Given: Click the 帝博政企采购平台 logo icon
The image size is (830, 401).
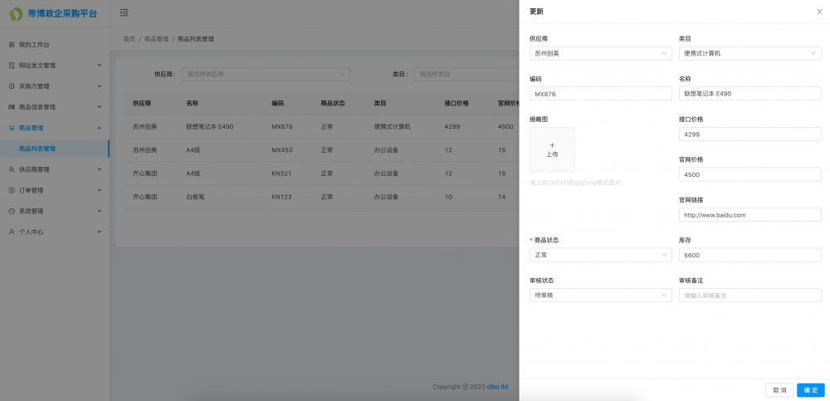Looking at the screenshot, I should [x=16, y=14].
